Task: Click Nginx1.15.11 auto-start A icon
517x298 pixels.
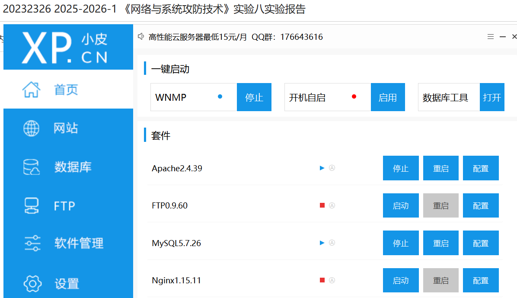Action: [332, 280]
